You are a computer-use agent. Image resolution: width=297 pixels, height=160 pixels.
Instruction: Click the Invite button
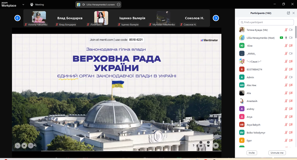point(252,153)
